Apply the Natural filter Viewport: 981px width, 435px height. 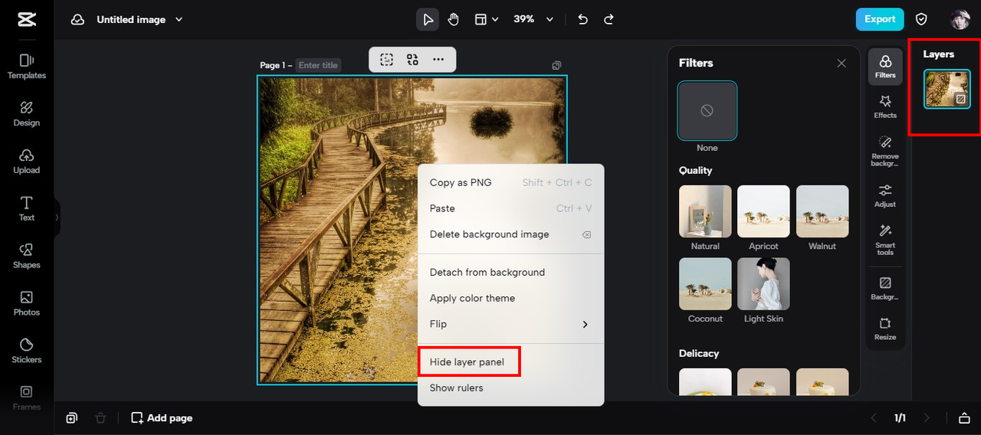(x=705, y=211)
